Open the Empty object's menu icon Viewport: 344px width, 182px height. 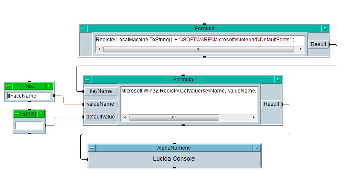pos(17,114)
